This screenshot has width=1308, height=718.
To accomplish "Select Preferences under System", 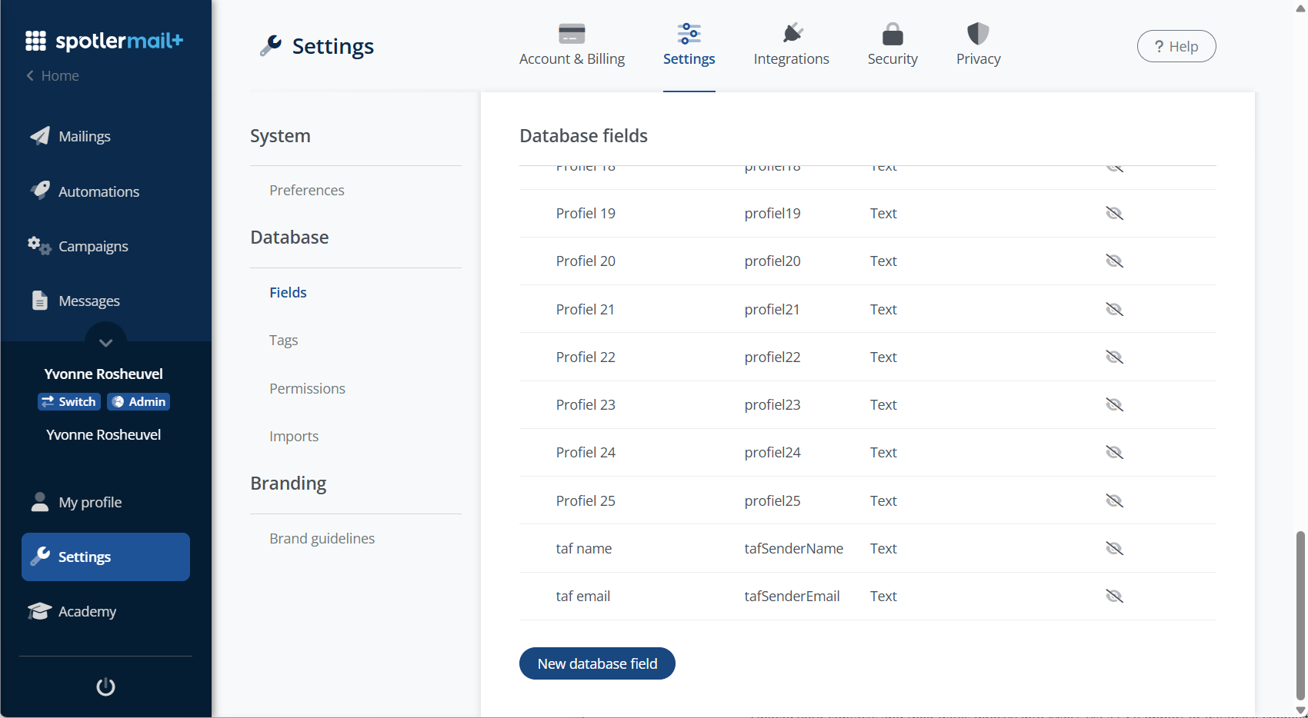I will tap(306, 190).
